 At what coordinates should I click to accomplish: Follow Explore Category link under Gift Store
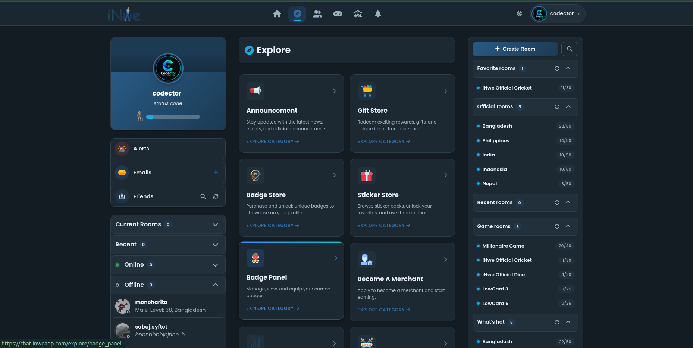tap(384, 142)
